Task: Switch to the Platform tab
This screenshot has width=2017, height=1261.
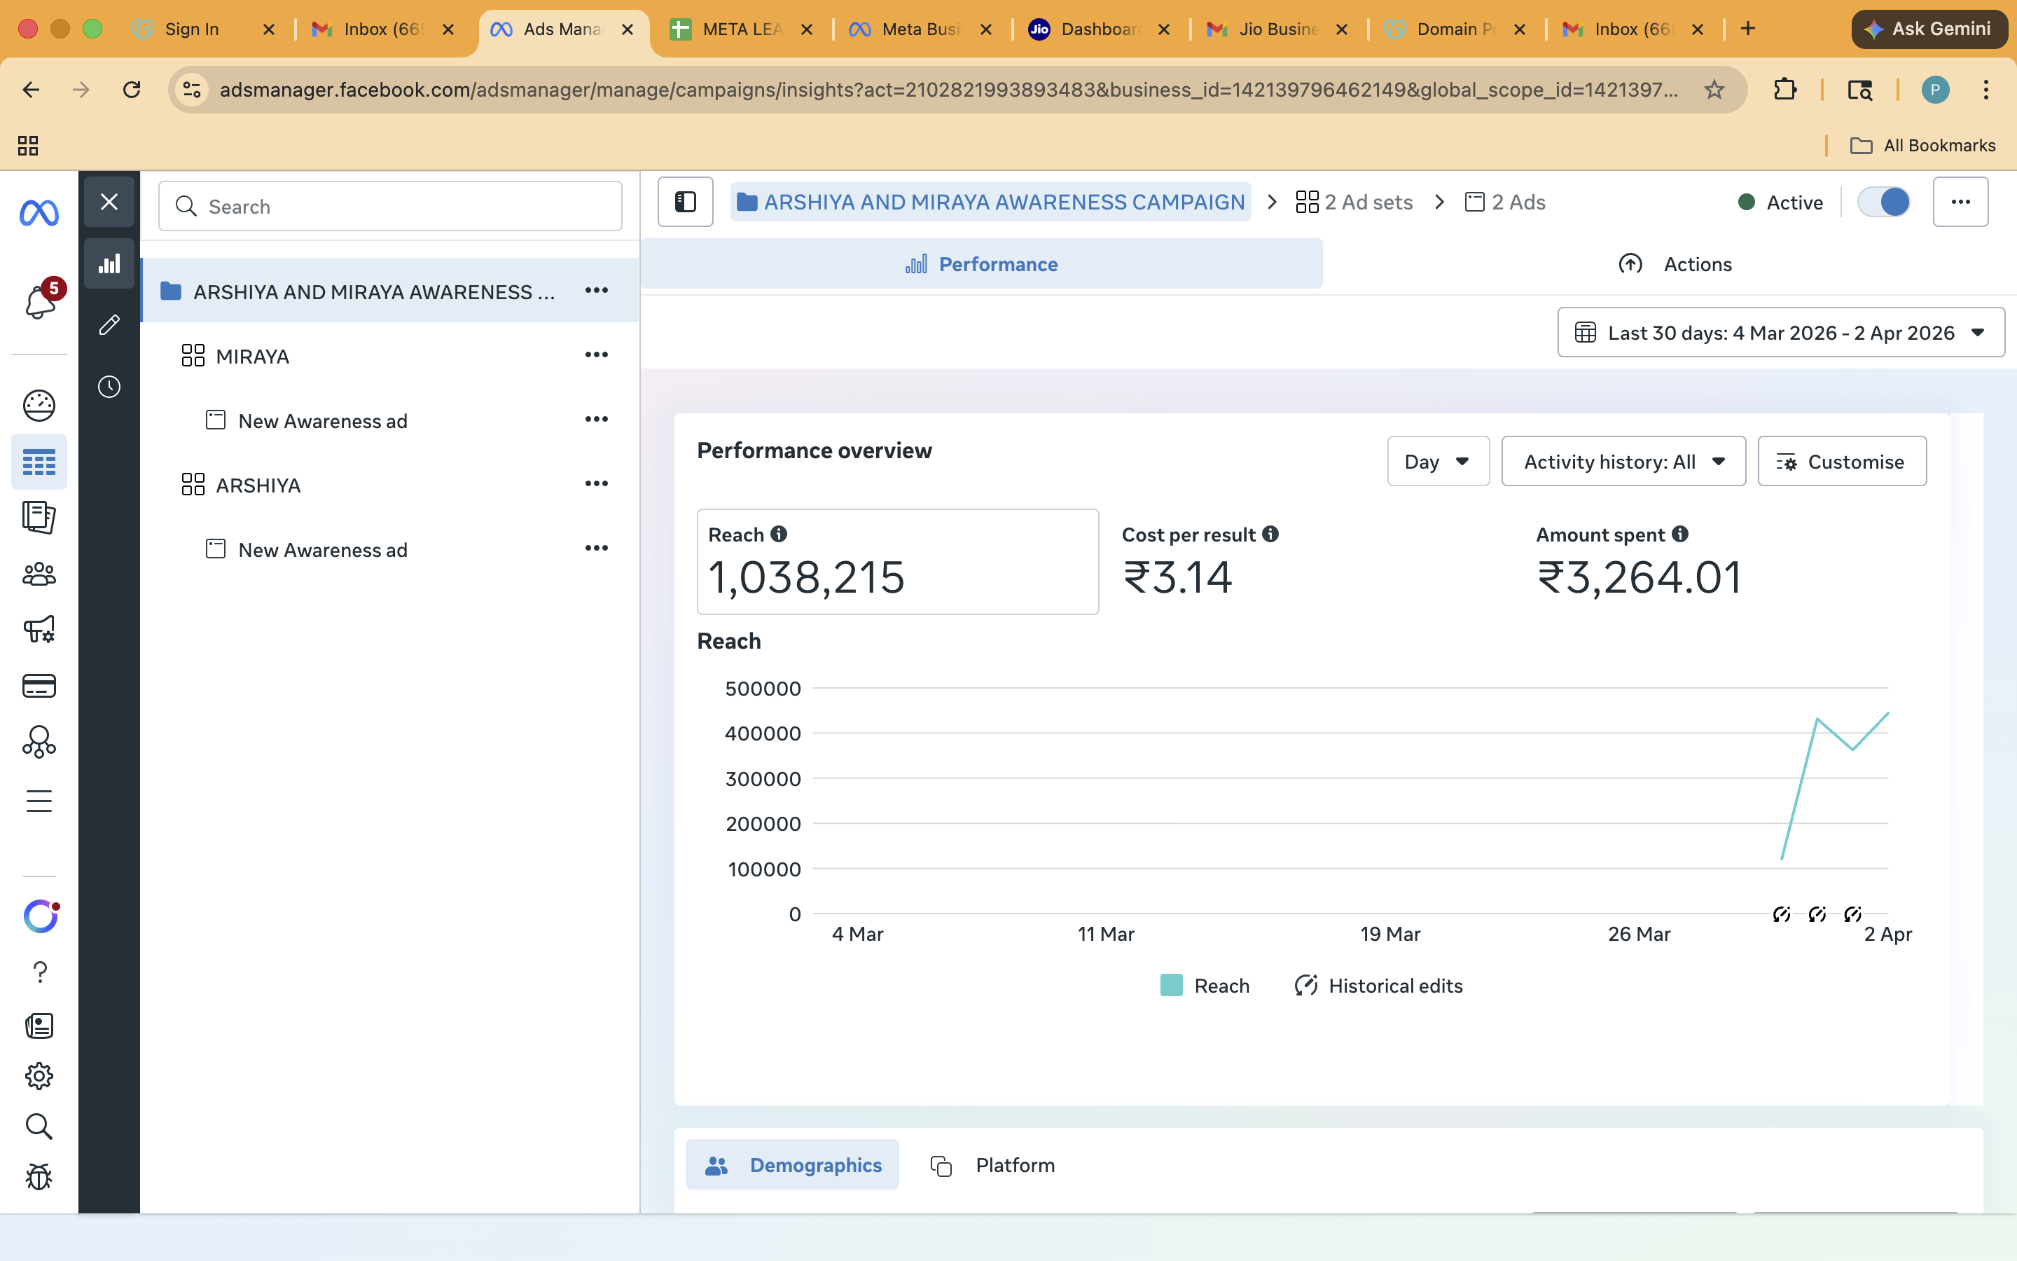Action: click(x=992, y=1164)
